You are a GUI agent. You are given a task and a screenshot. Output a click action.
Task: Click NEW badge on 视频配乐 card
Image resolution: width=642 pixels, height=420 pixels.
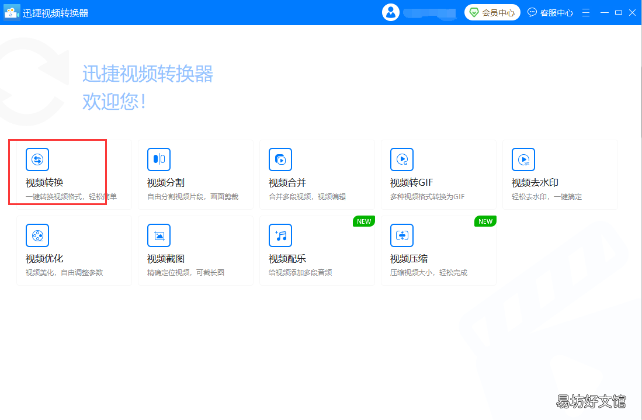pos(363,221)
